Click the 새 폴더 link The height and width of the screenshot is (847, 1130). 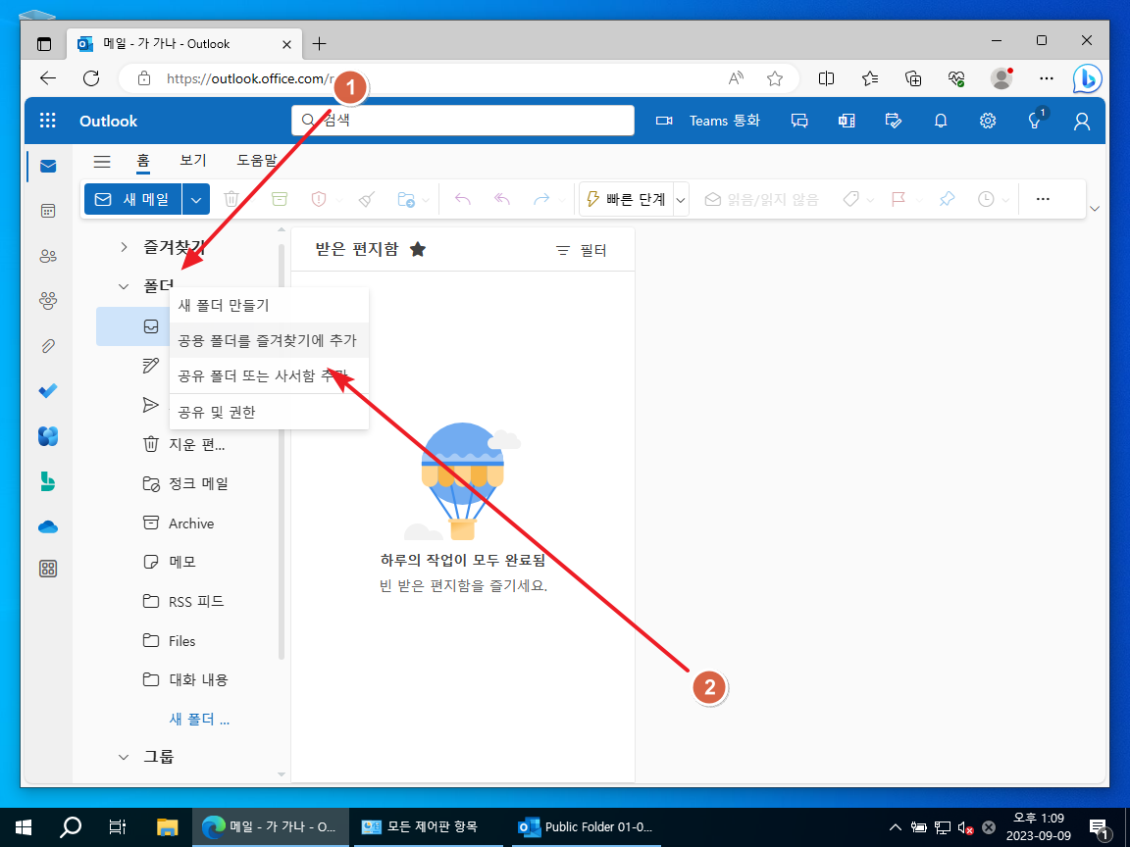(199, 720)
